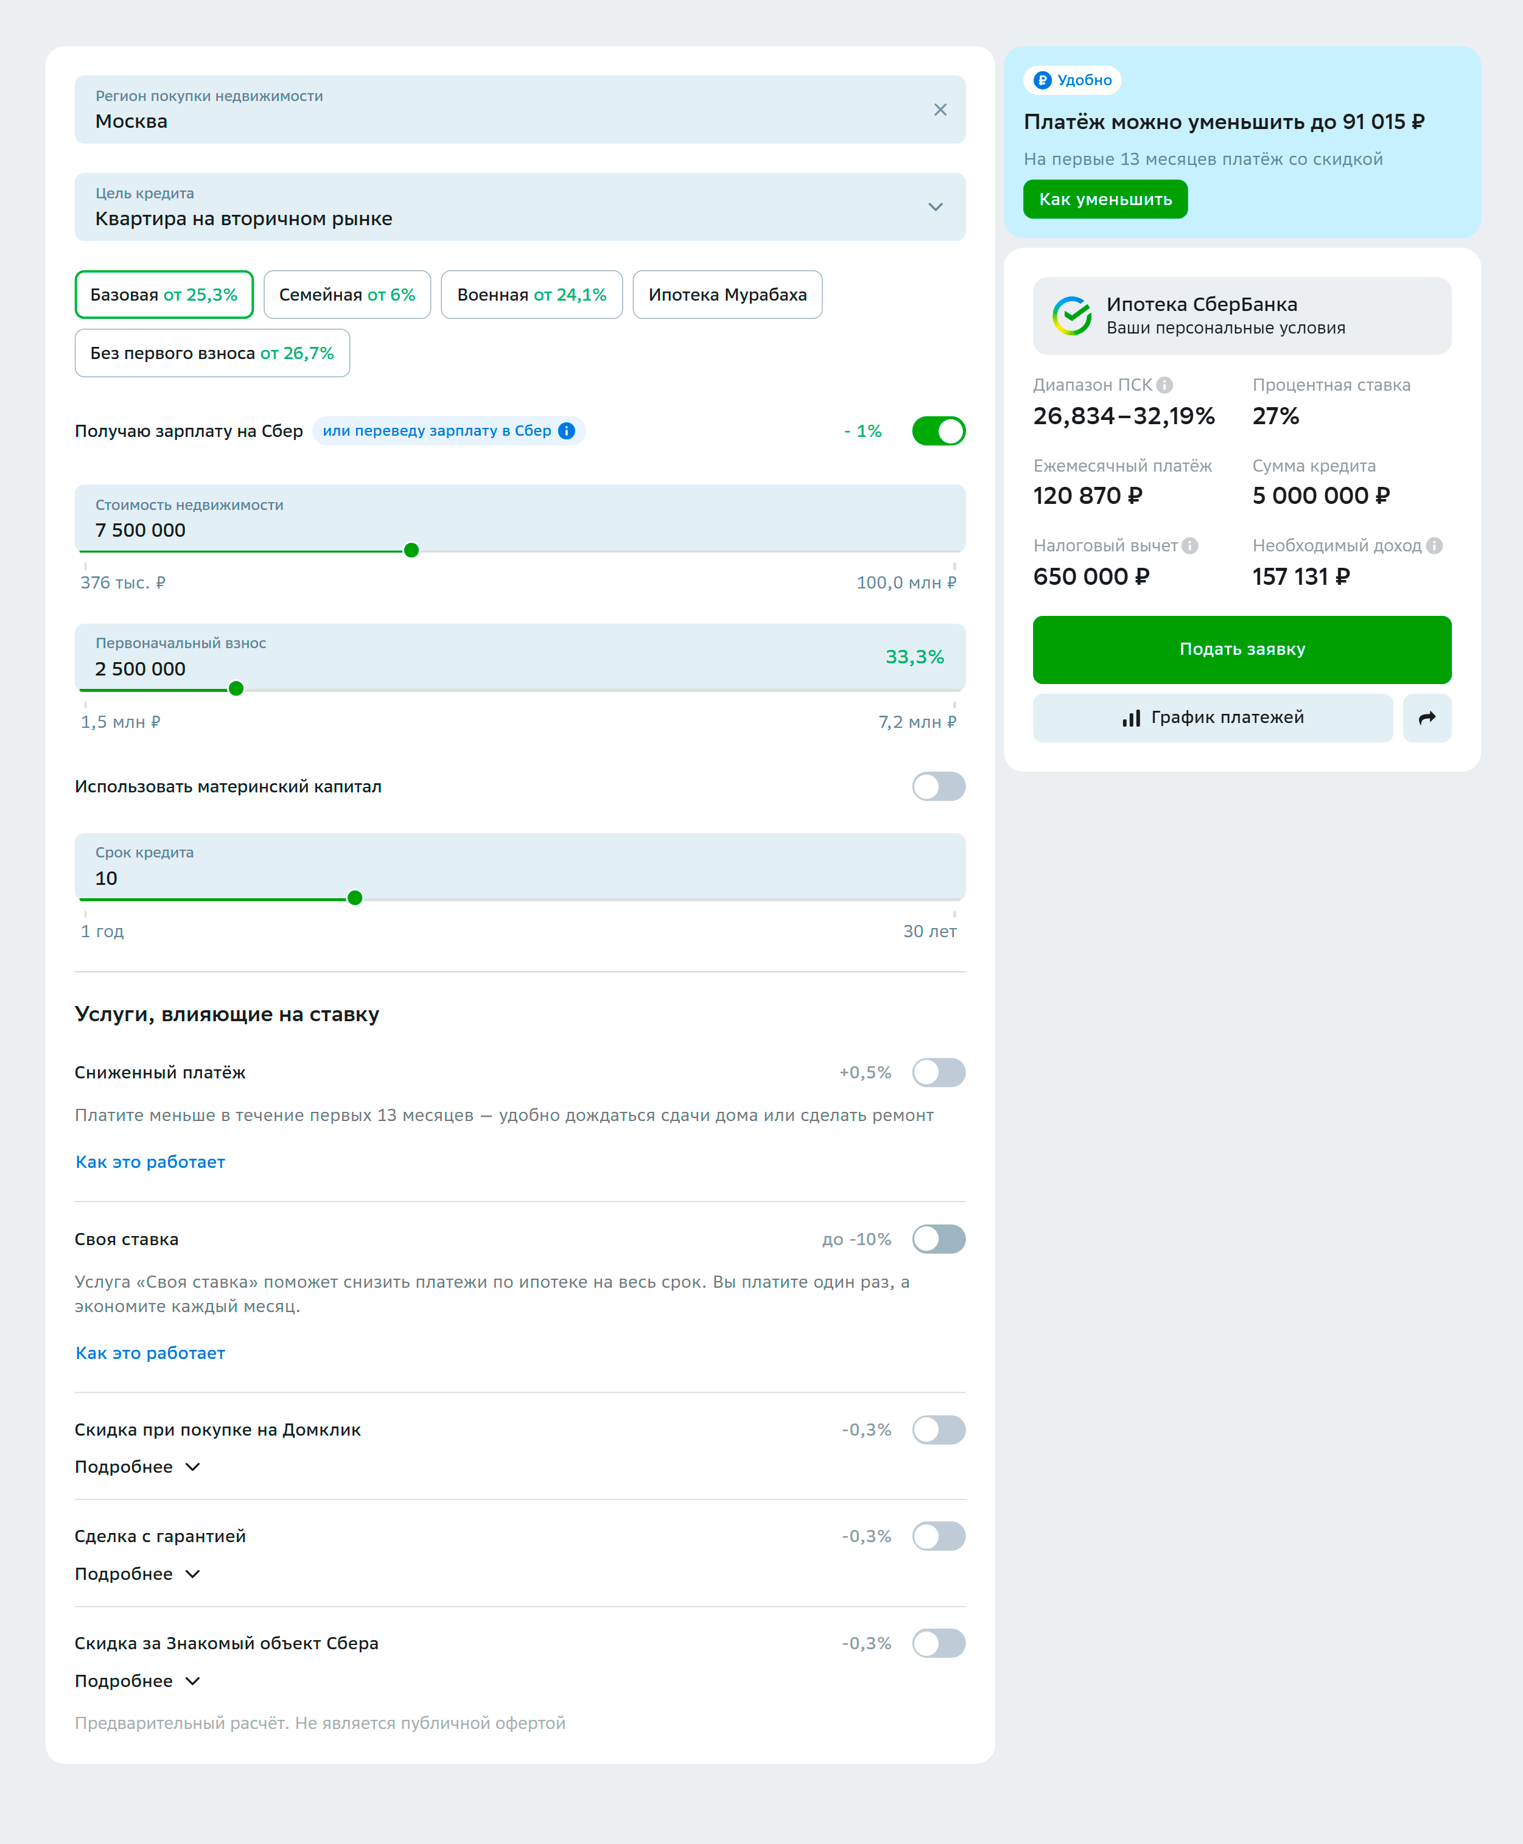1523x1844 pixels.
Task: Click the Как уменьшить button
Action: (1105, 199)
